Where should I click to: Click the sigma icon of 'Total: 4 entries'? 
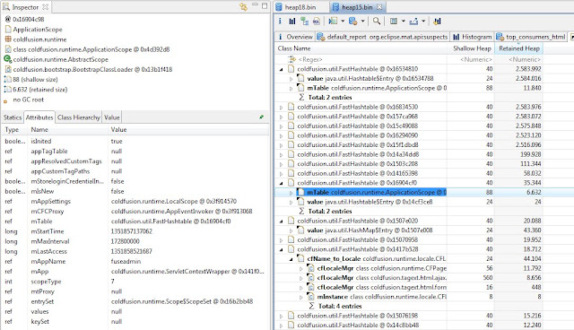pos(311,306)
